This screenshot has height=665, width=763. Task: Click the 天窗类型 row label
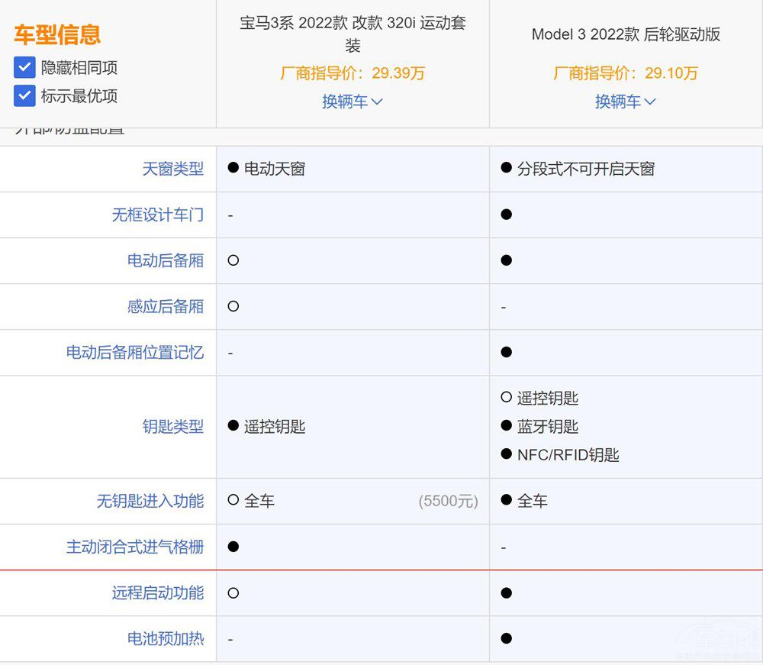click(172, 169)
